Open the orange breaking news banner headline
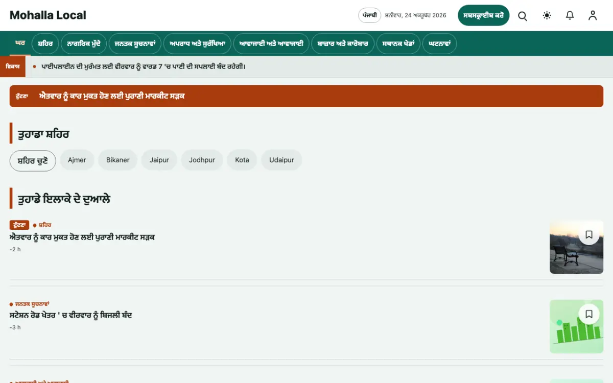 112,96
